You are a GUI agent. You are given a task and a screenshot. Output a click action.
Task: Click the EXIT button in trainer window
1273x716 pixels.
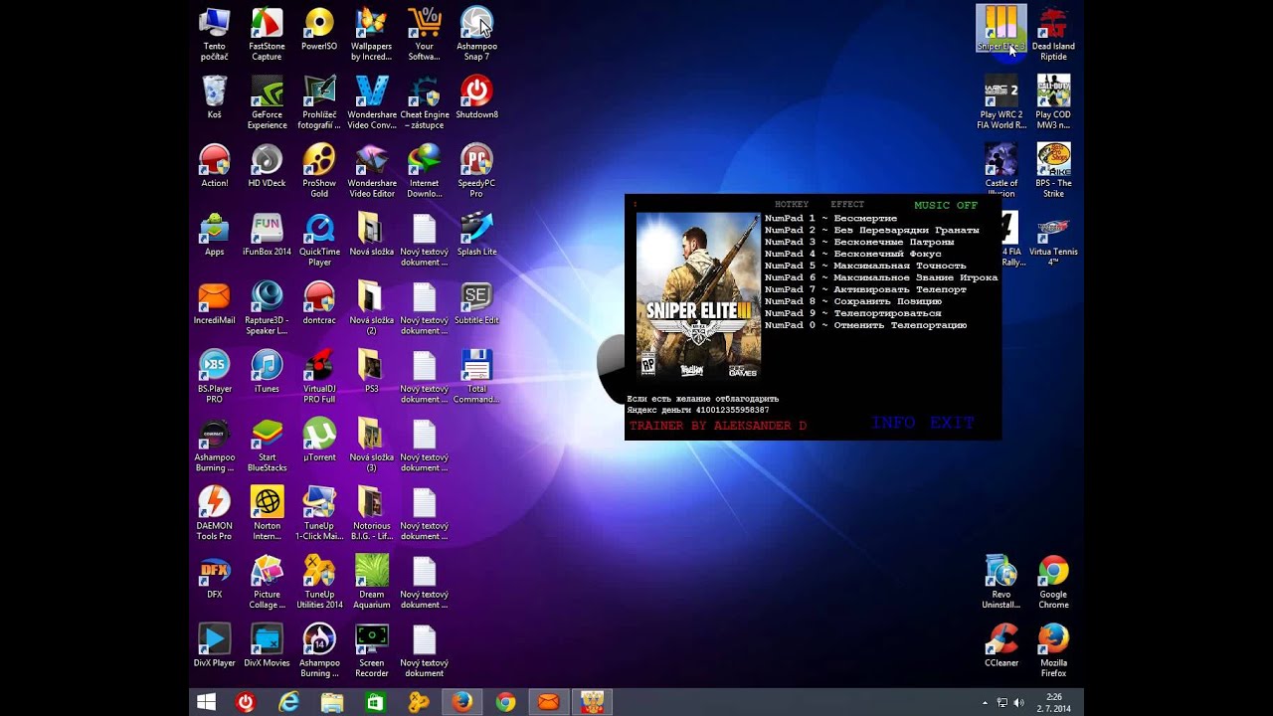pyautogui.click(x=952, y=423)
